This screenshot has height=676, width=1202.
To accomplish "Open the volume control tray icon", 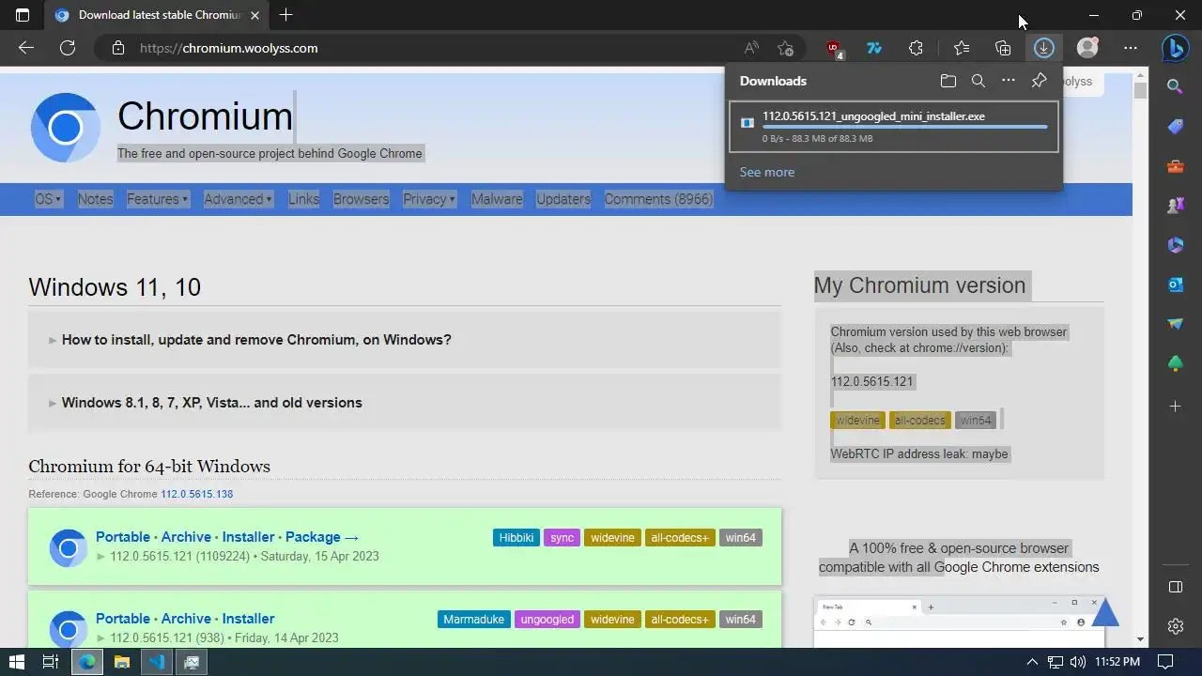I will pyautogui.click(x=1077, y=662).
